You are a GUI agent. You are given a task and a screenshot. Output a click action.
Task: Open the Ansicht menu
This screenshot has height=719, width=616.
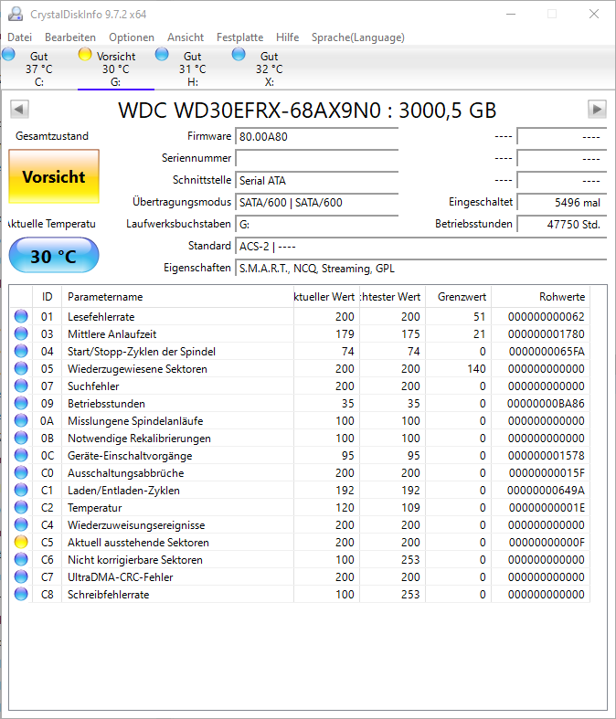coord(186,37)
